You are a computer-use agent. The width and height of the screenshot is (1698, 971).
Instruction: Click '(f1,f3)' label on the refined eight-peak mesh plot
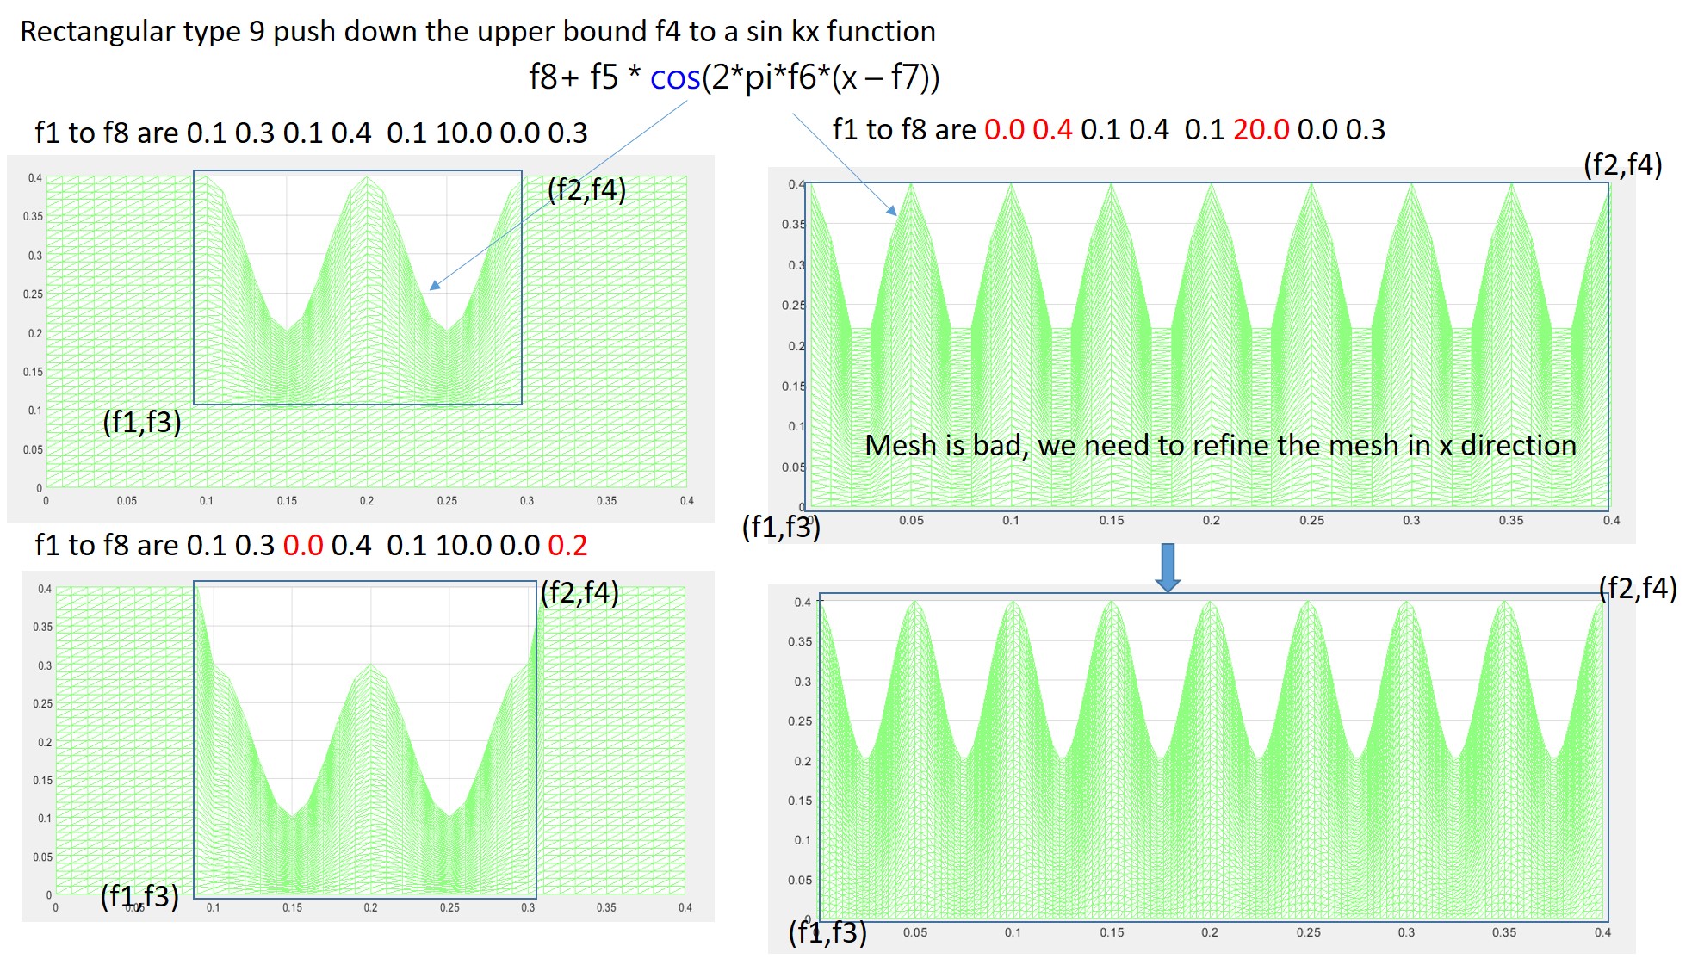pos(827,932)
